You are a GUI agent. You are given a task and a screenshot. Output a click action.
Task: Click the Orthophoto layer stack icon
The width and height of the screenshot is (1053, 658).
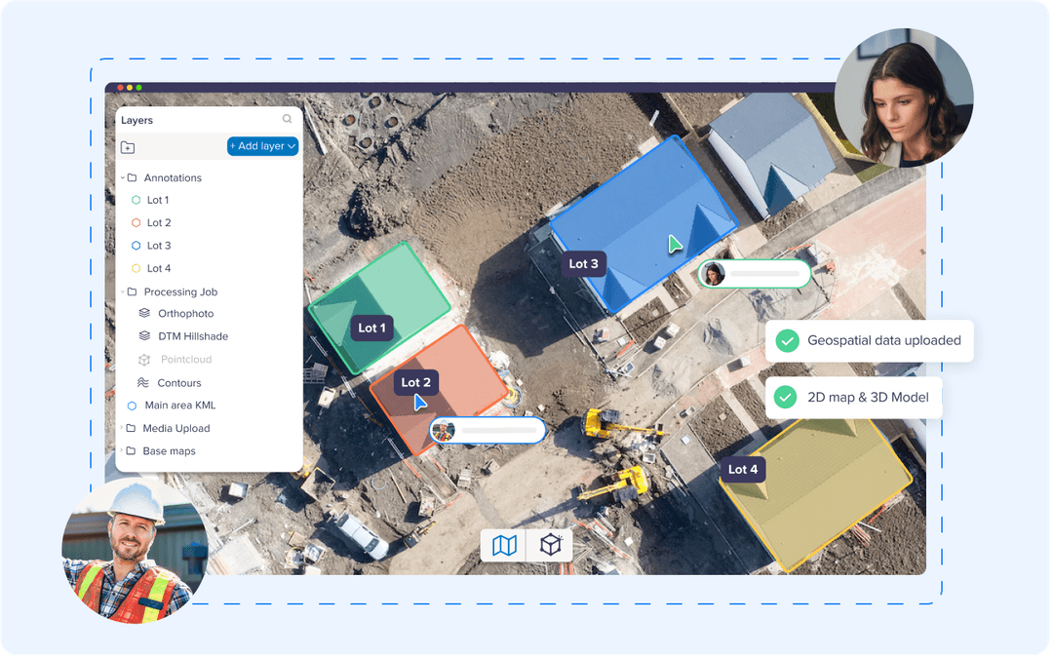[143, 313]
